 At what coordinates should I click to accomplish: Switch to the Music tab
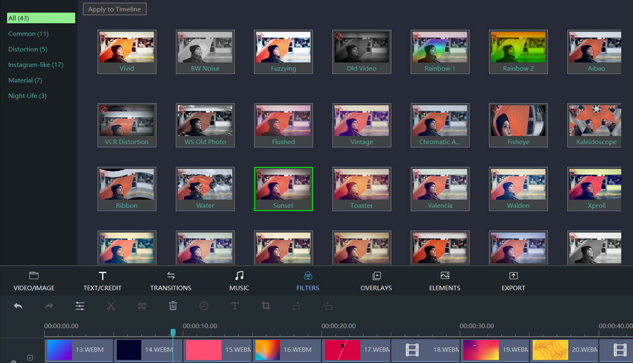tap(239, 280)
